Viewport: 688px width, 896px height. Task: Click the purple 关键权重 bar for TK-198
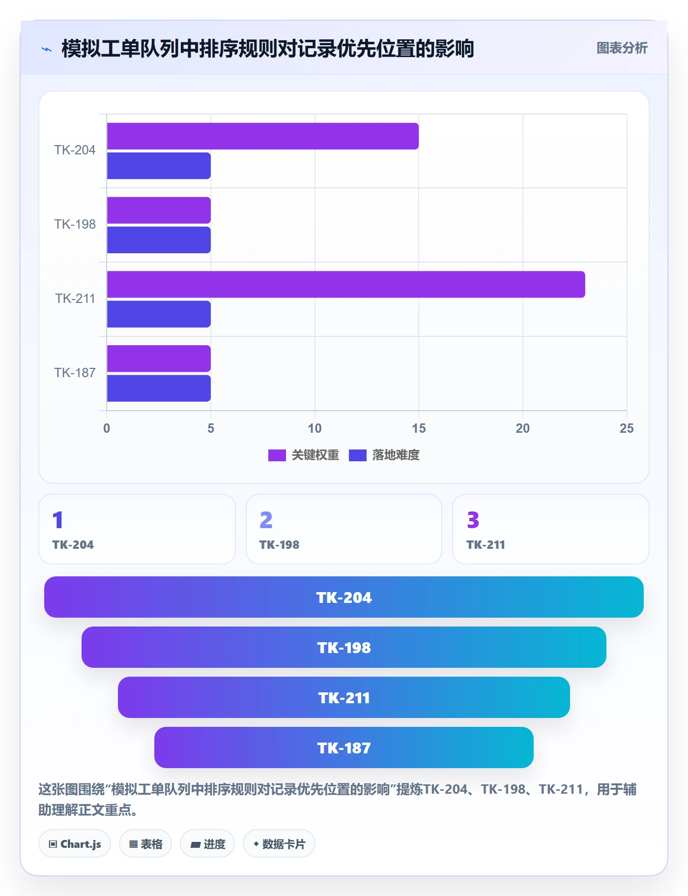click(159, 210)
